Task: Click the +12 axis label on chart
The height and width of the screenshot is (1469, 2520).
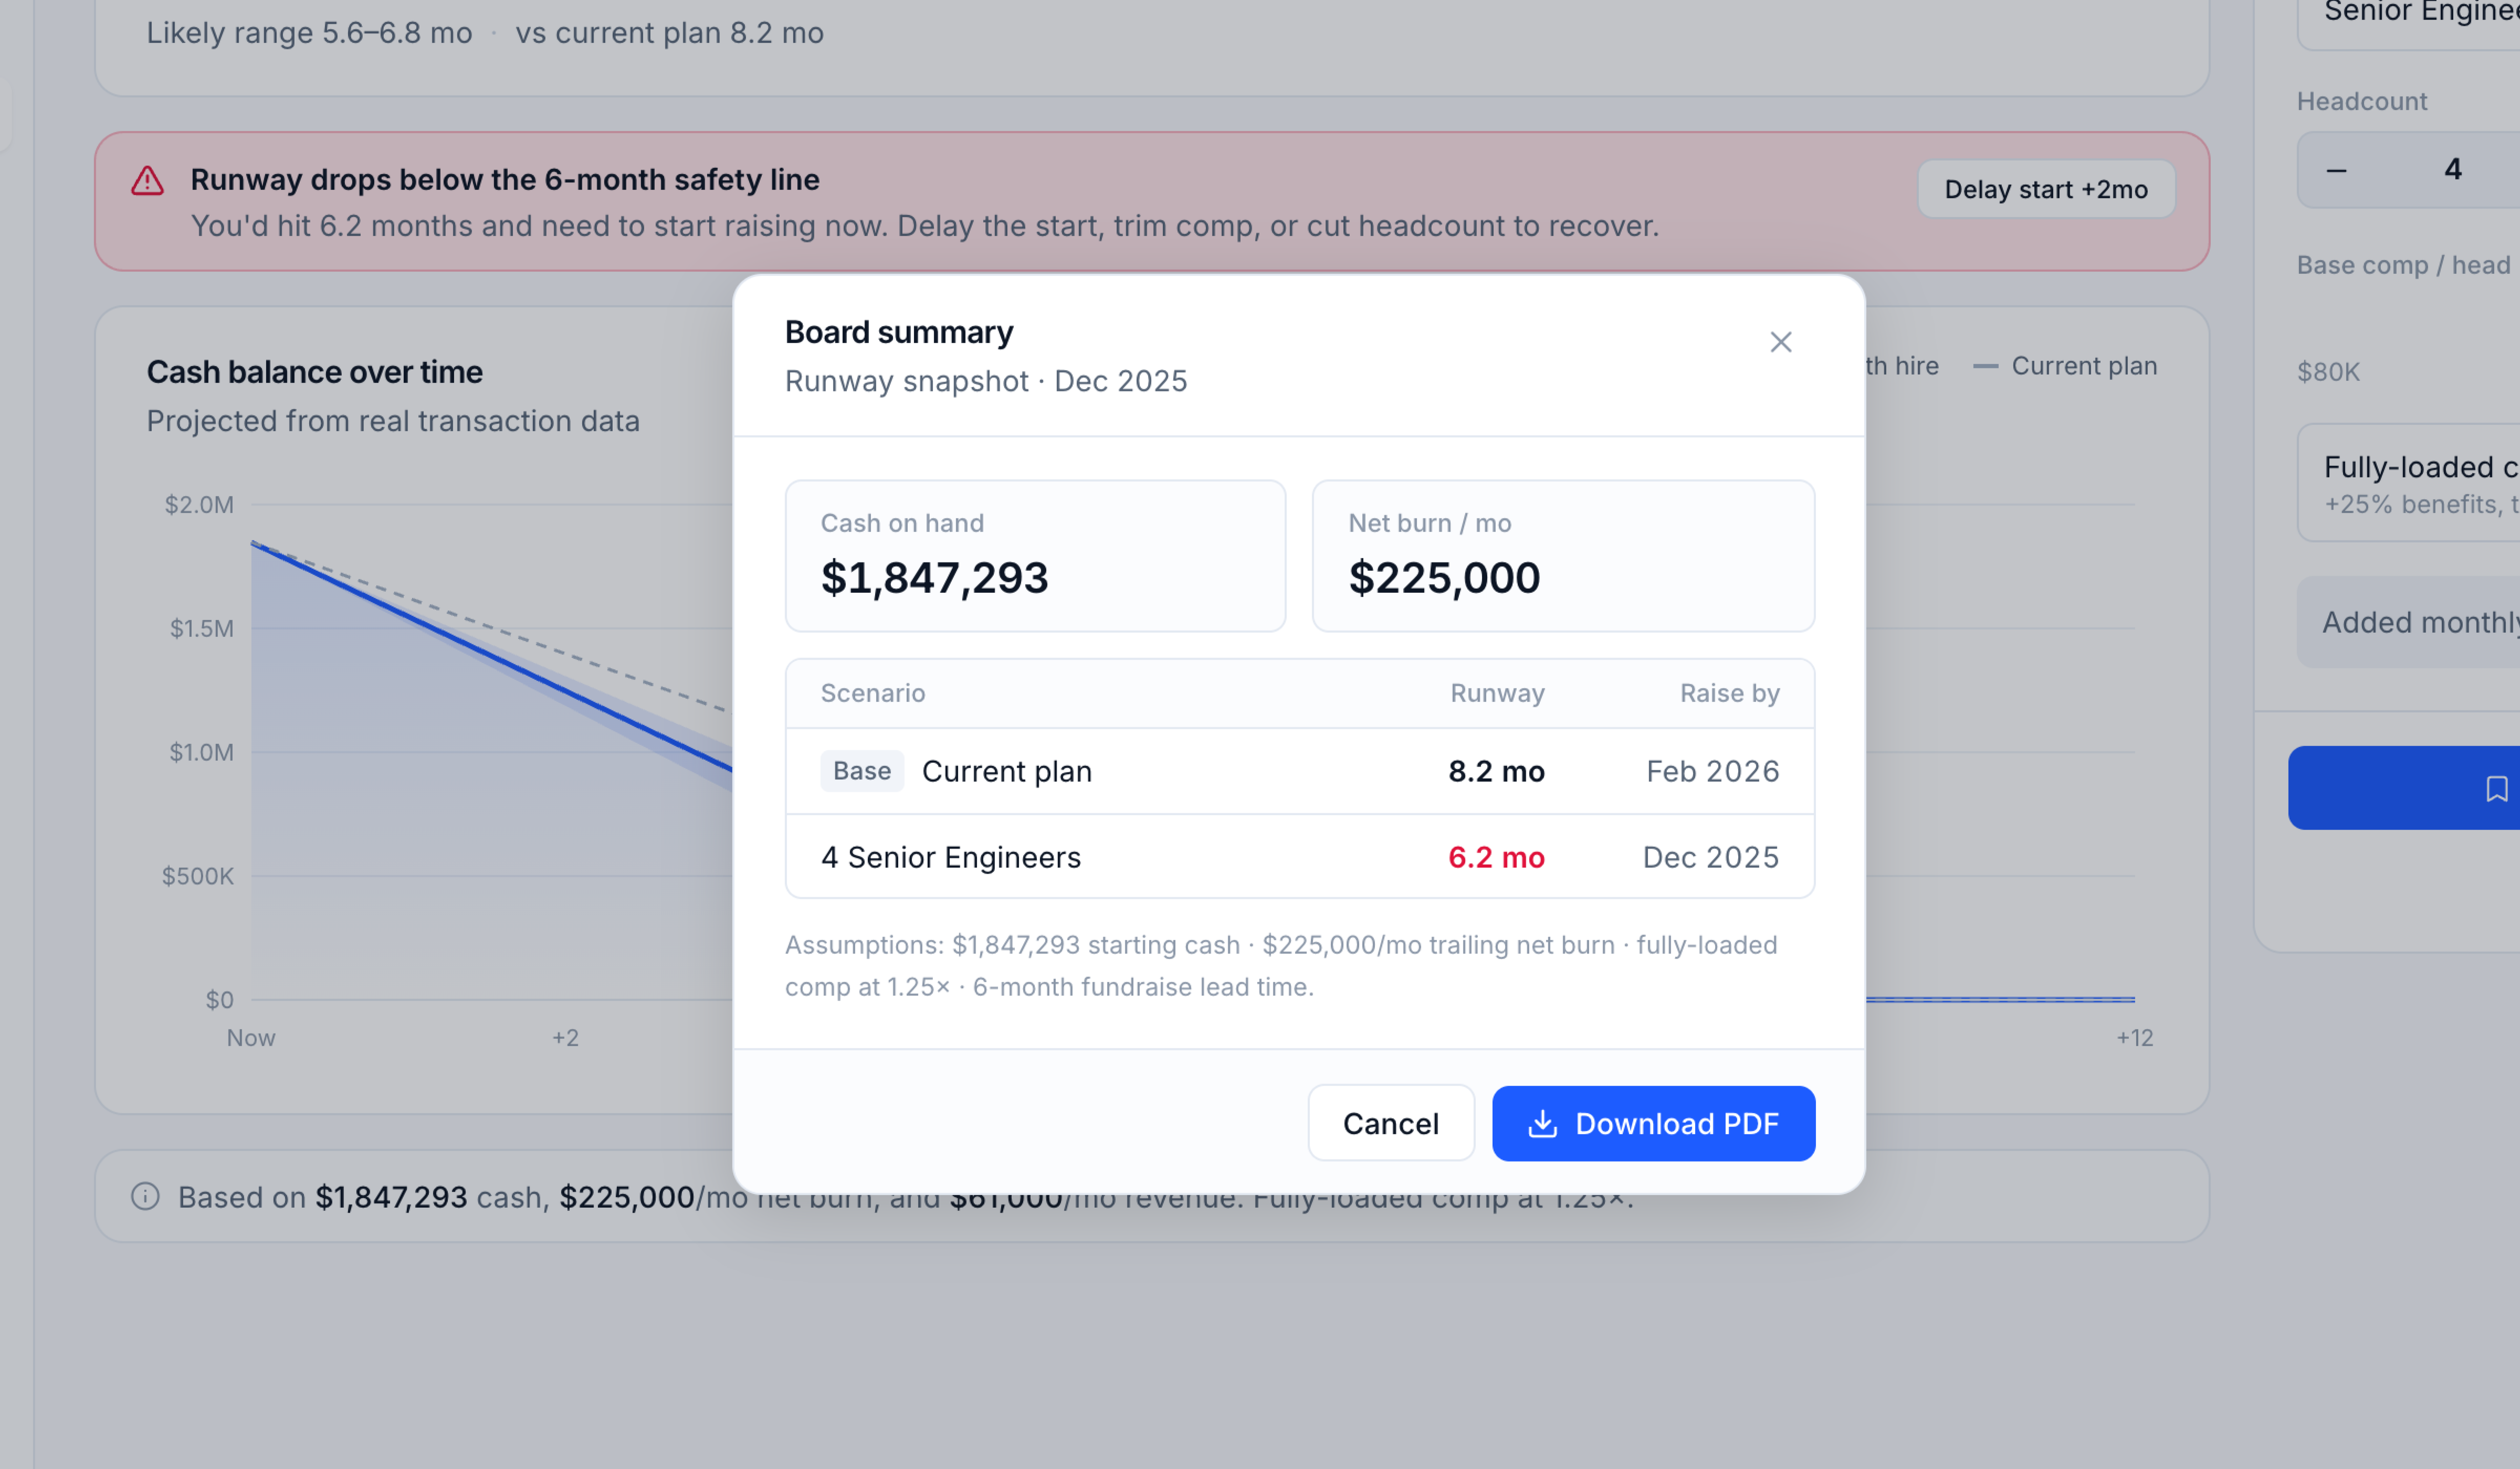Action: click(2134, 1038)
